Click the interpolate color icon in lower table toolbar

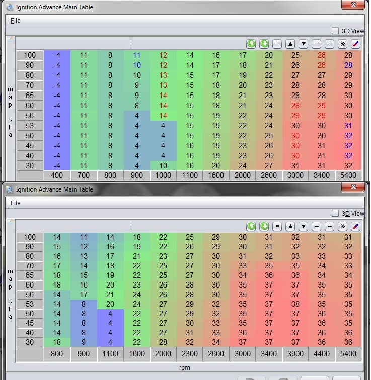(x=356, y=227)
